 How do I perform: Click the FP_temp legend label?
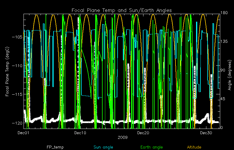(55, 147)
